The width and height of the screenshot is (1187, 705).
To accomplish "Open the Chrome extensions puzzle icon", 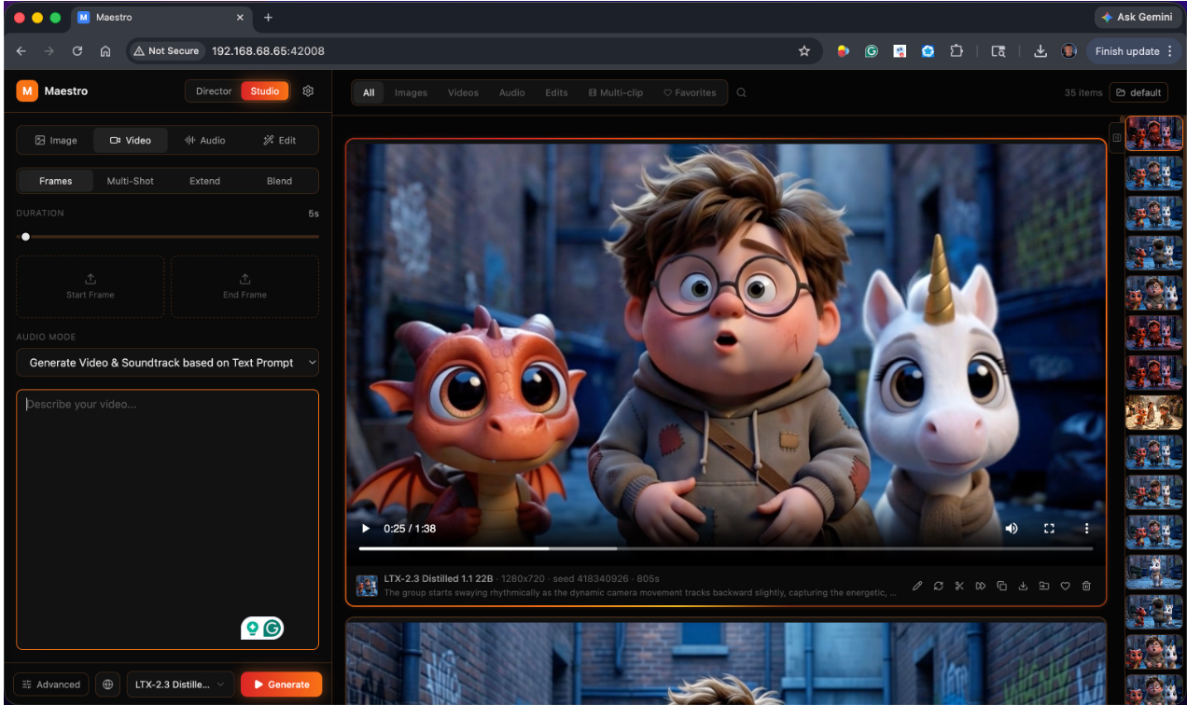I will click(x=957, y=51).
